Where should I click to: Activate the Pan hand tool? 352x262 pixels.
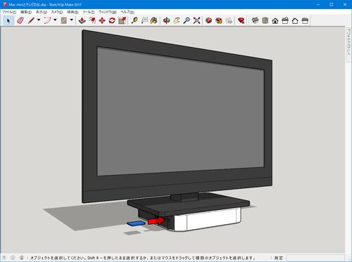pyautogui.click(x=177, y=20)
